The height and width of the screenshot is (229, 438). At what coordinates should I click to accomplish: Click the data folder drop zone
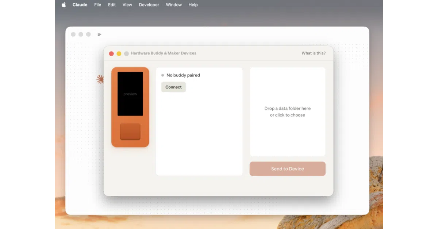(x=288, y=112)
